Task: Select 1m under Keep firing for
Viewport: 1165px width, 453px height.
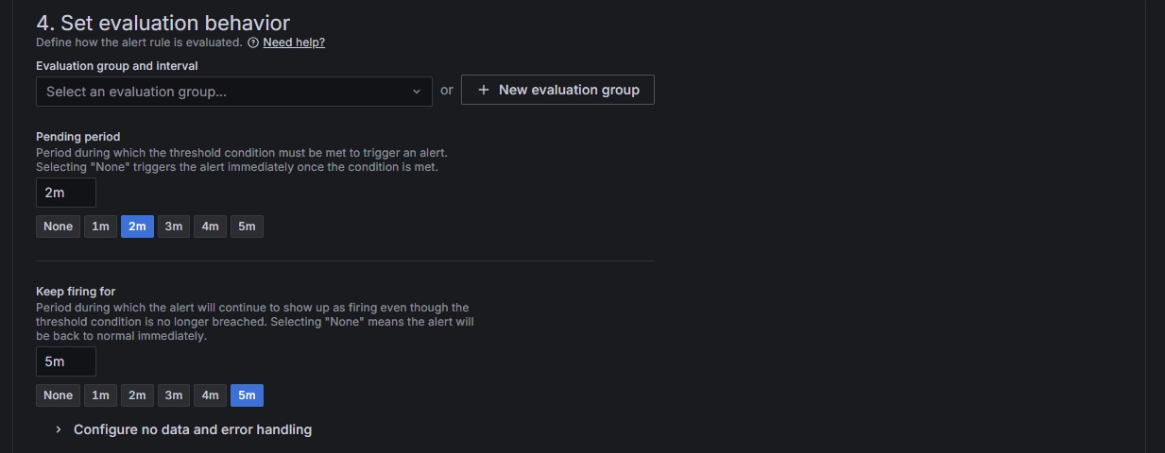Action: (100, 395)
